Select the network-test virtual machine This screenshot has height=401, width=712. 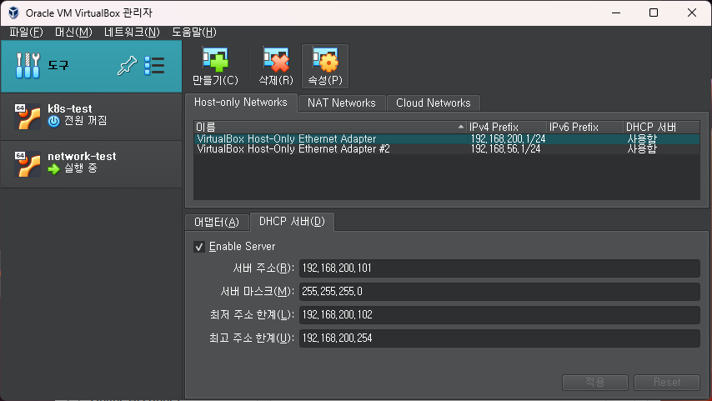(x=91, y=164)
